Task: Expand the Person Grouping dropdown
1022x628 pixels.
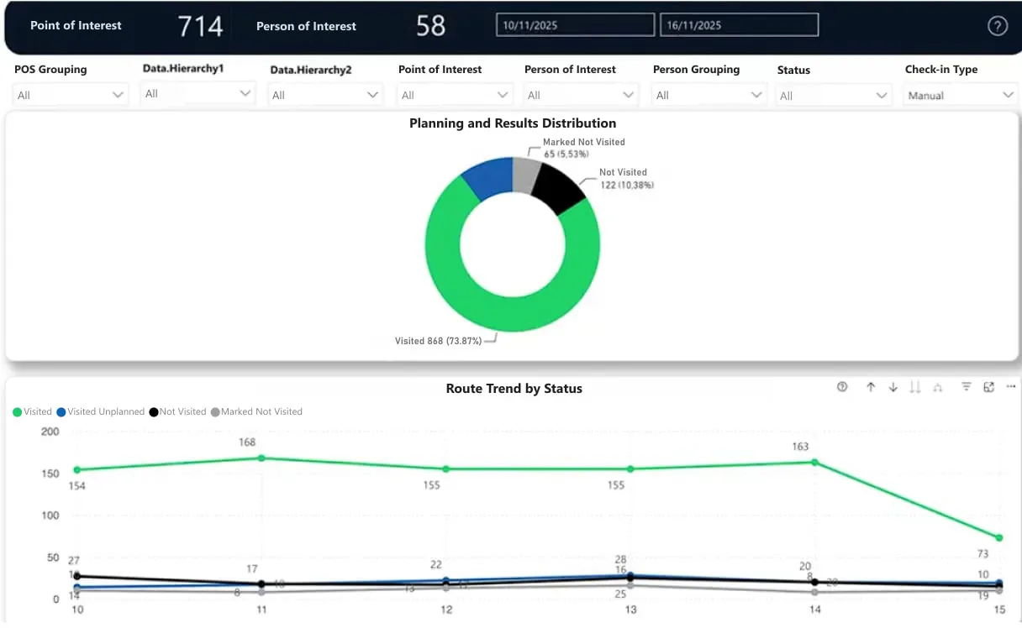Action: pos(709,95)
